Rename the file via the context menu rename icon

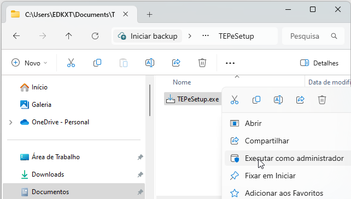(x=278, y=100)
